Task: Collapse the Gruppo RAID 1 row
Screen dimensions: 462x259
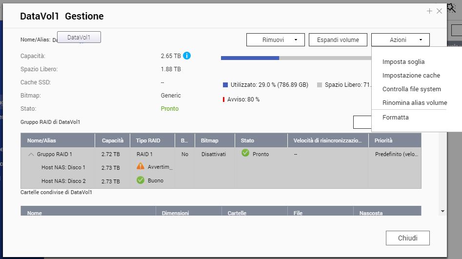Action: pyautogui.click(x=31, y=154)
